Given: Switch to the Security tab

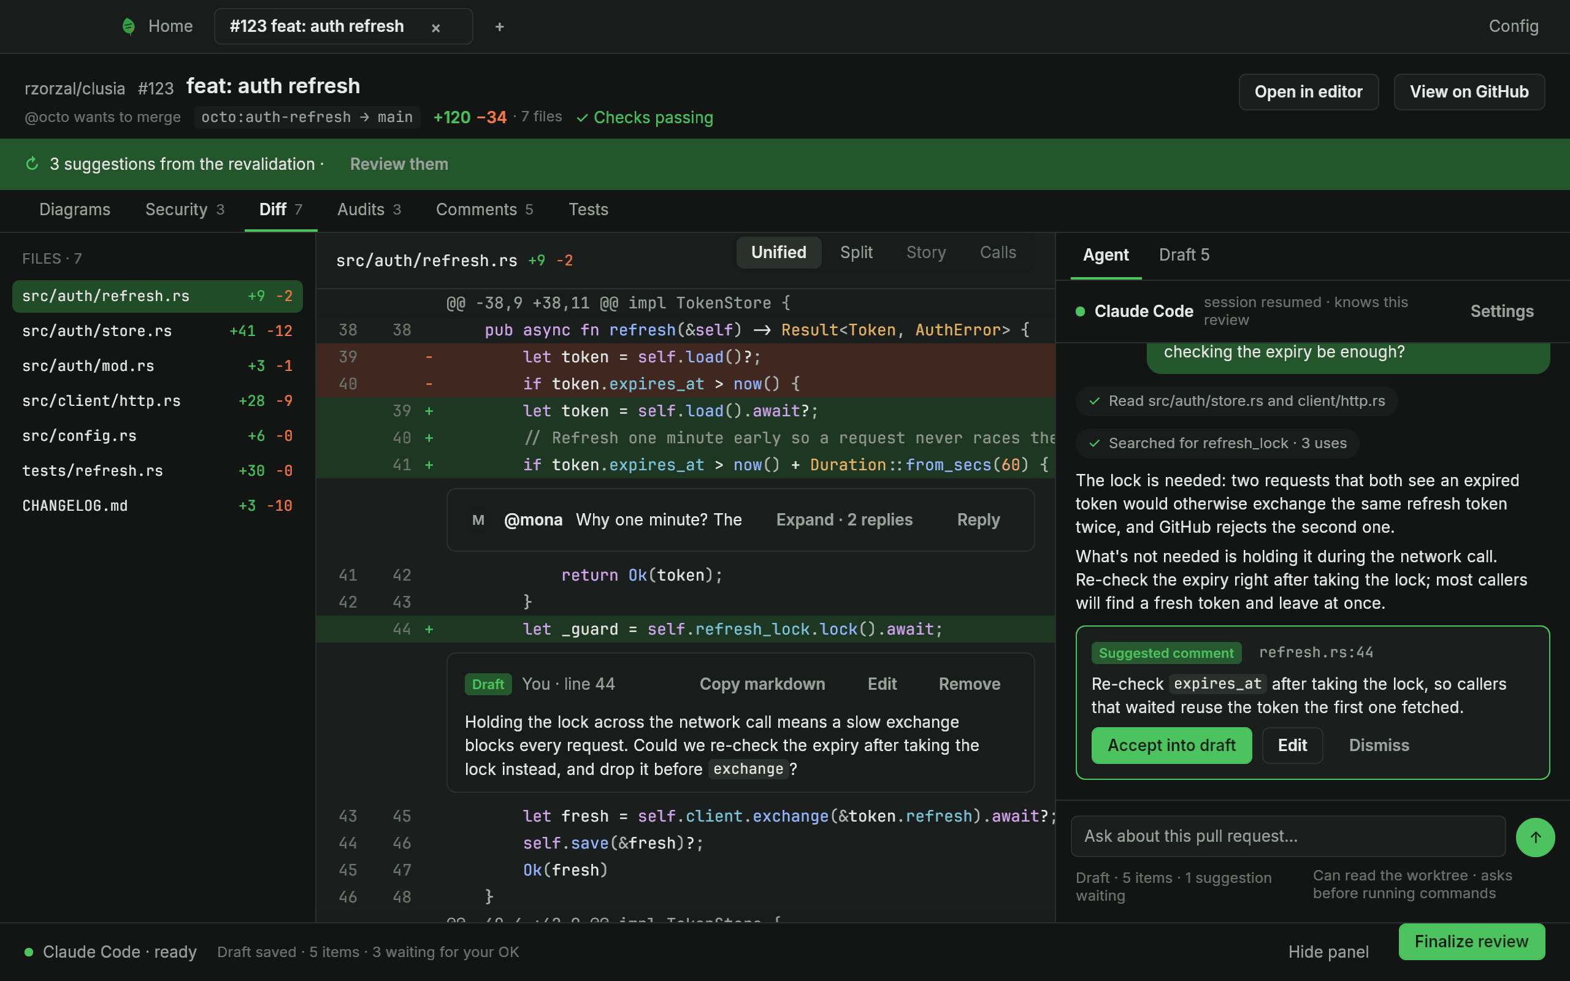Looking at the screenshot, I should click(184, 209).
